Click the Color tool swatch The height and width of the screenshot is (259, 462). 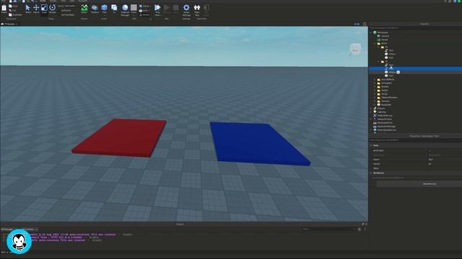134,8
